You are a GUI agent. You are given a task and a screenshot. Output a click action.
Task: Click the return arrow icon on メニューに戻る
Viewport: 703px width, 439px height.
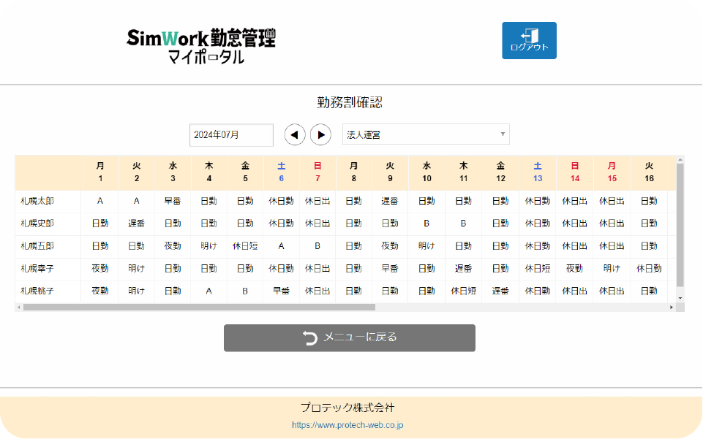click(x=310, y=337)
